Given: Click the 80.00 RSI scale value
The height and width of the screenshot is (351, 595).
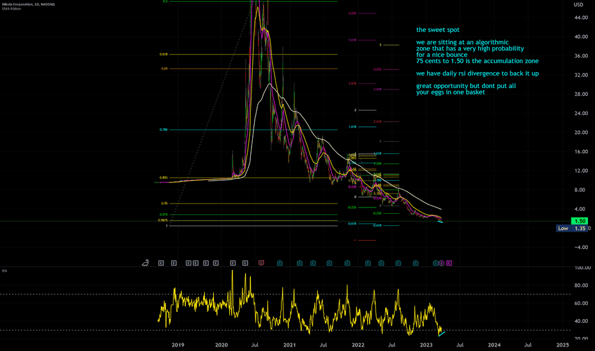Looking at the screenshot, I should pyautogui.click(x=582, y=285).
